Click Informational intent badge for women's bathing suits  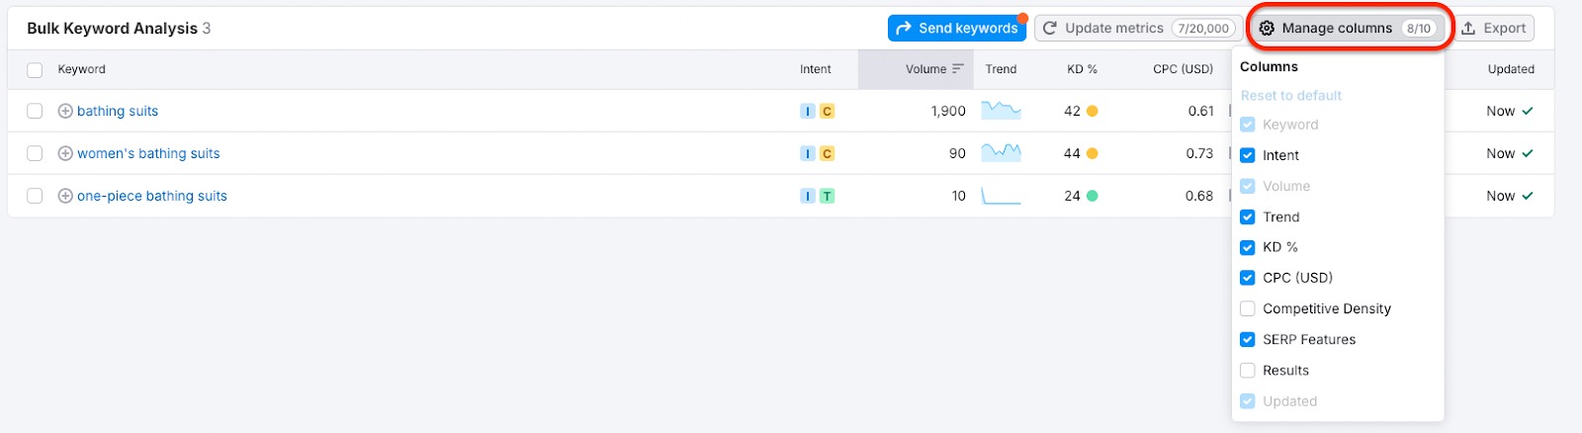[808, 153]
